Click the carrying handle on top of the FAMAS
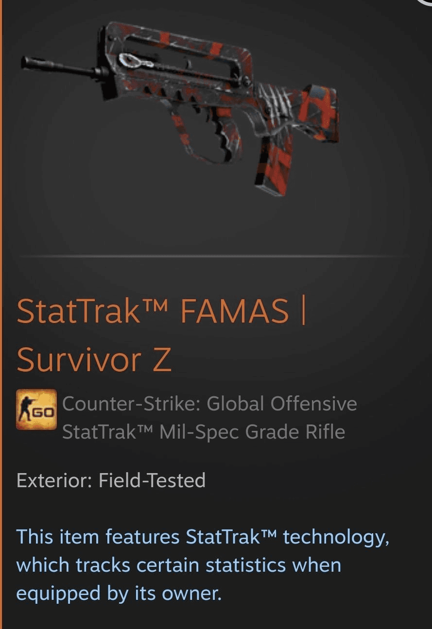This screenshot has width=432, height=629. [x=175, y=48]
